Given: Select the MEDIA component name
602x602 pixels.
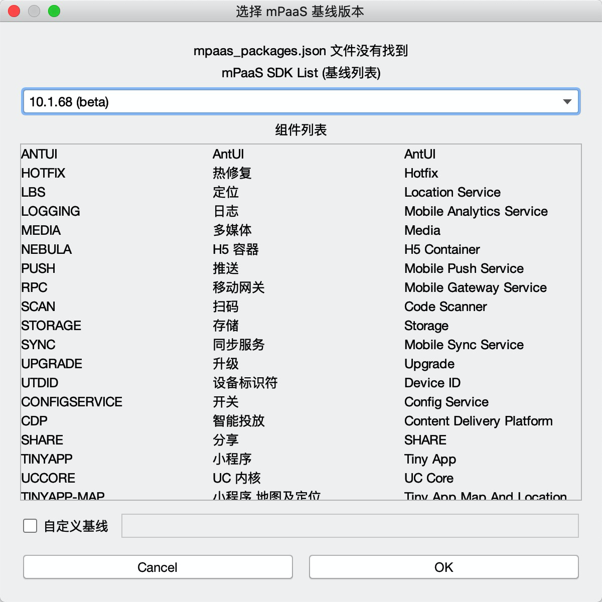Looking at the screenshot, I should [x=41, y=230].
